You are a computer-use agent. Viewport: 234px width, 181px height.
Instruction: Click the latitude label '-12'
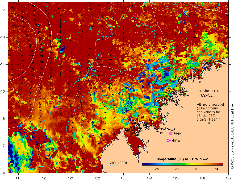[x=3, y=10]
